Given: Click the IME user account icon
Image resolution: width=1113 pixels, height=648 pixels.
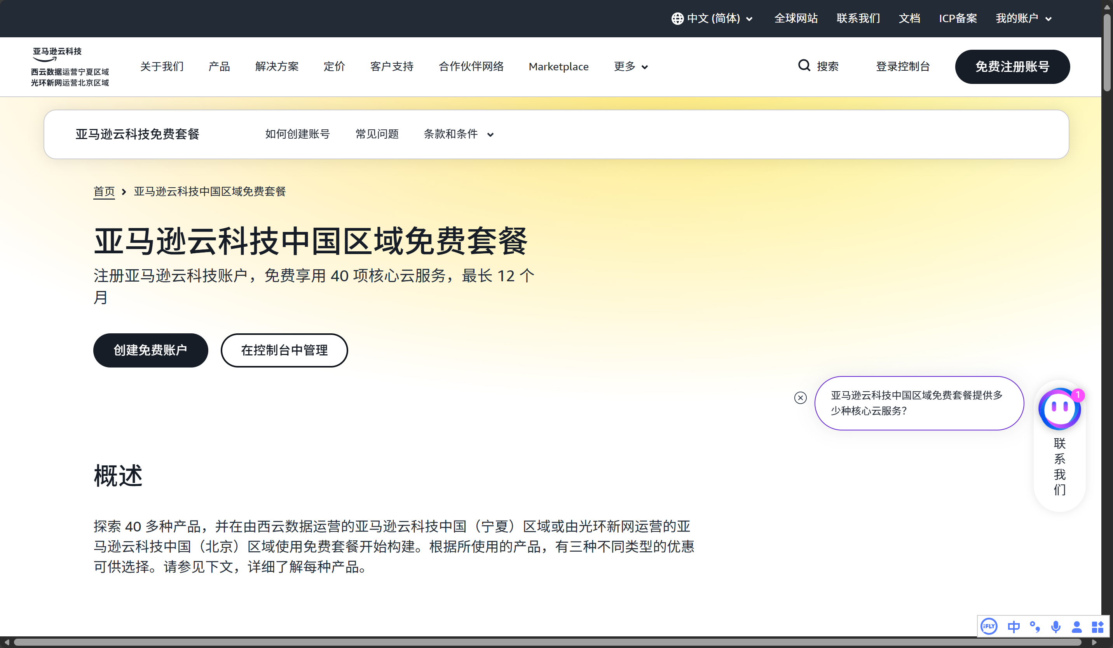Looking at the screenshot, I should click(x=1077, y=627).
